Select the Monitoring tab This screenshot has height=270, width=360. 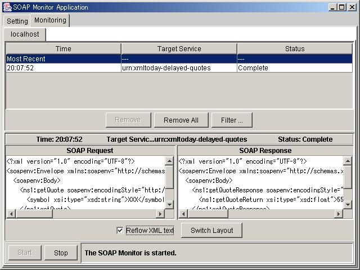[x=50, y=20]
